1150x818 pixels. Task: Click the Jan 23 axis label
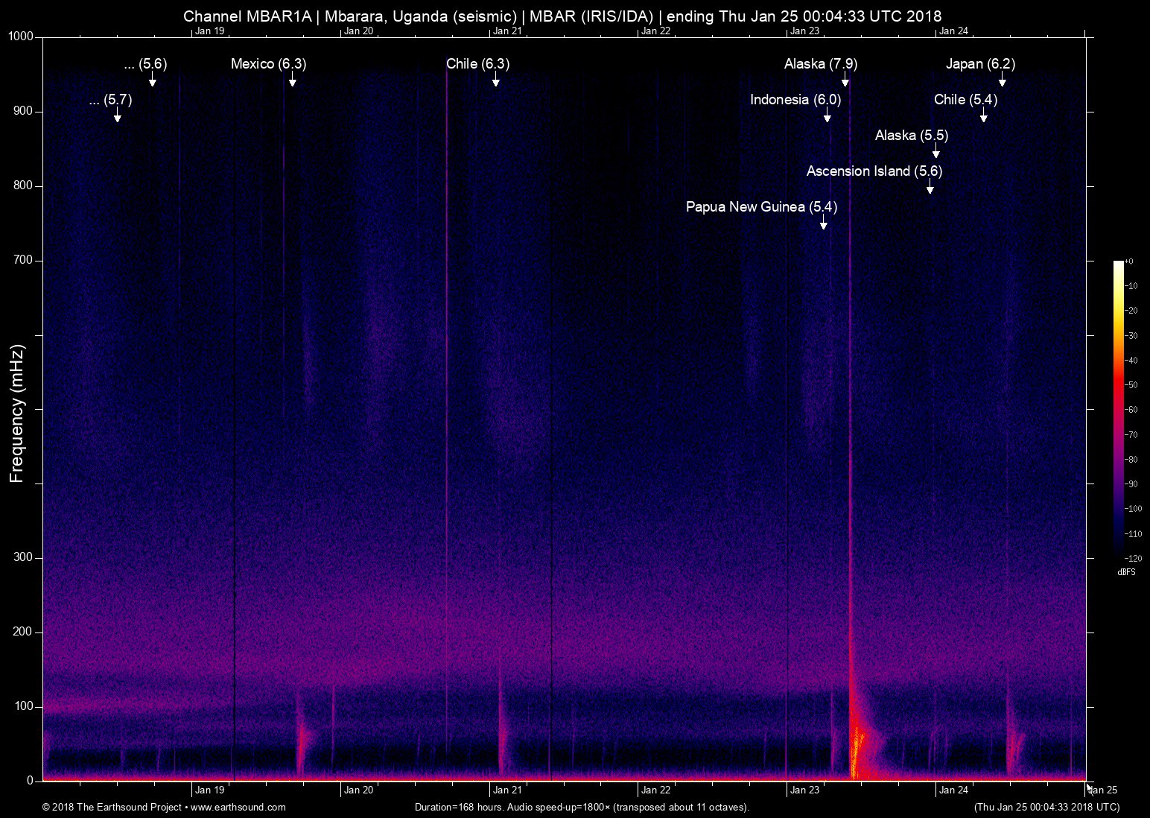pyautogui.click(x=807, y=790)
